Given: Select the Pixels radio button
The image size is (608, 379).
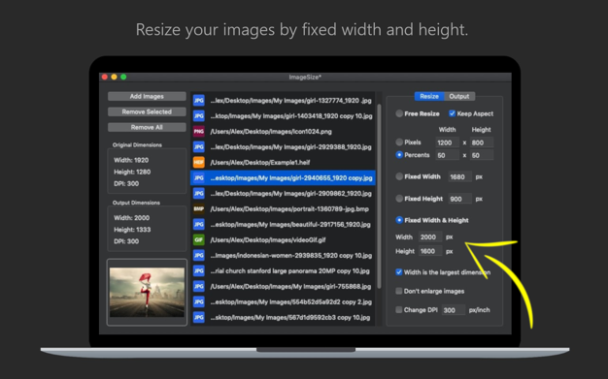Looking at the screenshot, I should click(x=399, y=142).
